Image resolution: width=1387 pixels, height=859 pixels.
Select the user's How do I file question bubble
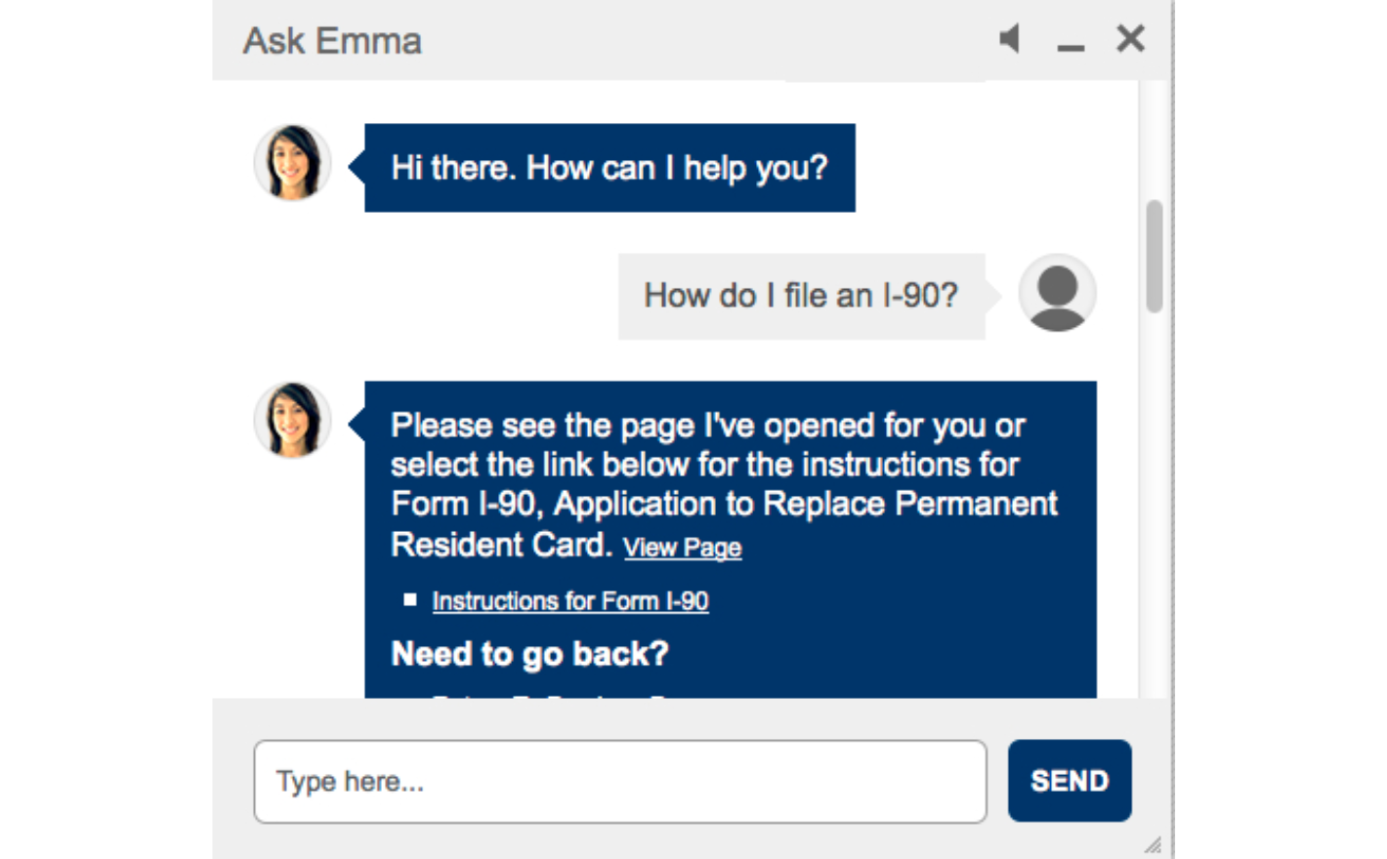tap(801, 294)
